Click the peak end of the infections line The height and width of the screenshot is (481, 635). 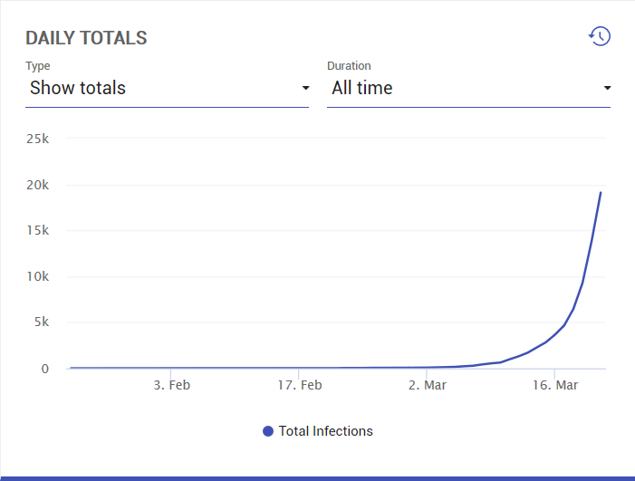[601, 192]
